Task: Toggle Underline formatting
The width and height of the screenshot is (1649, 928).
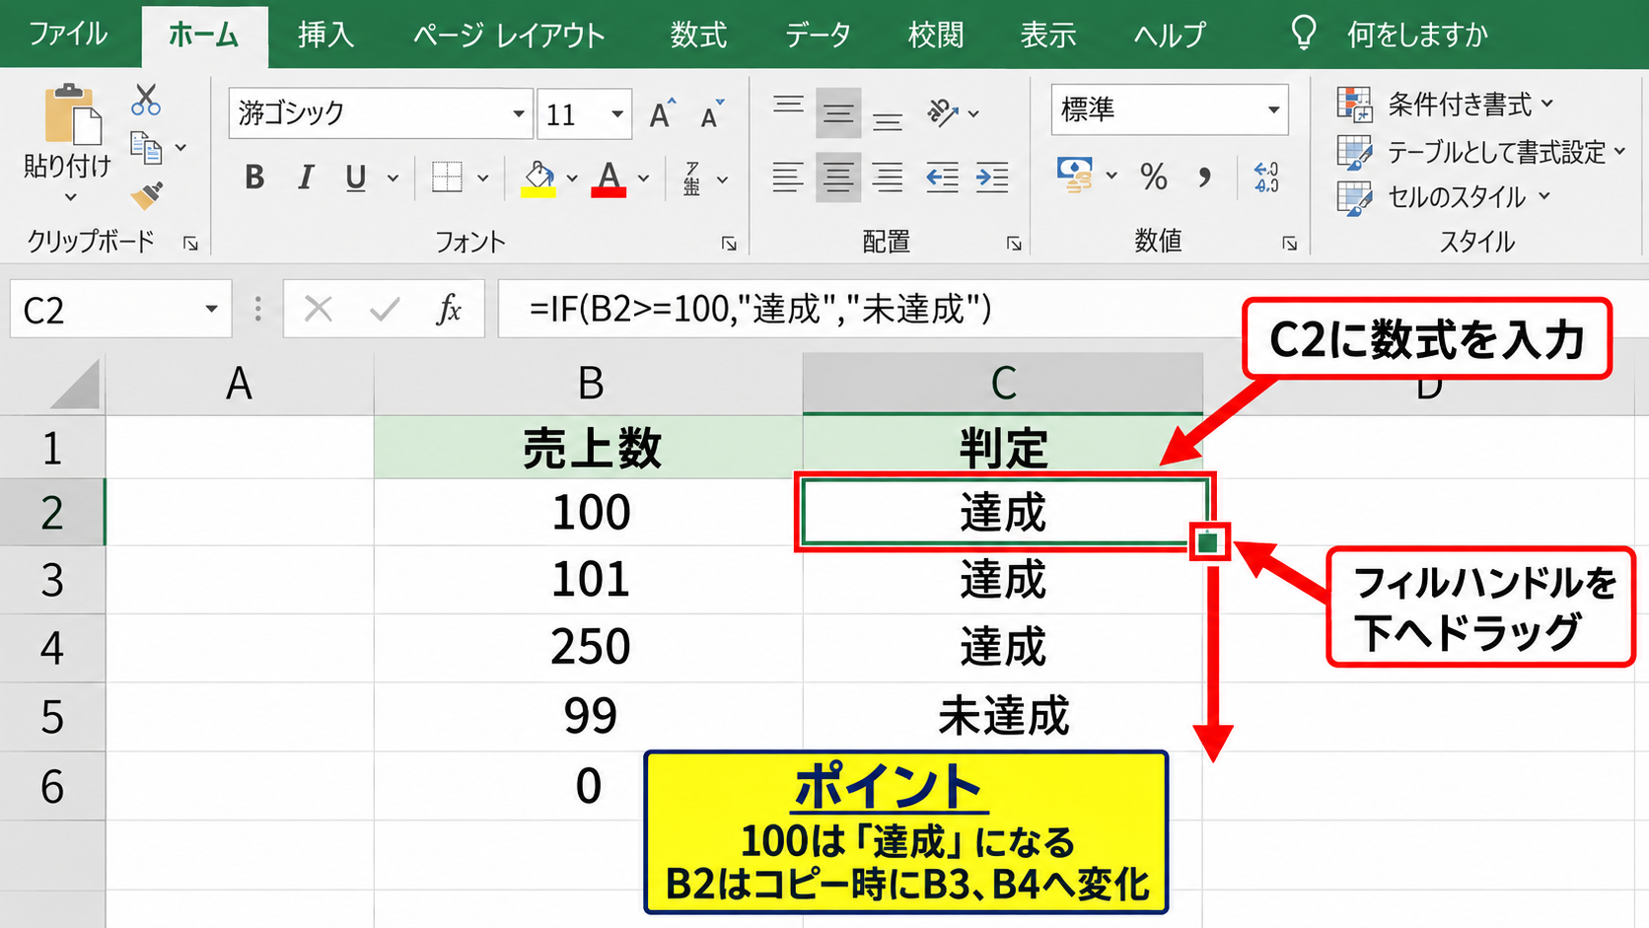Action: point(356,178)
